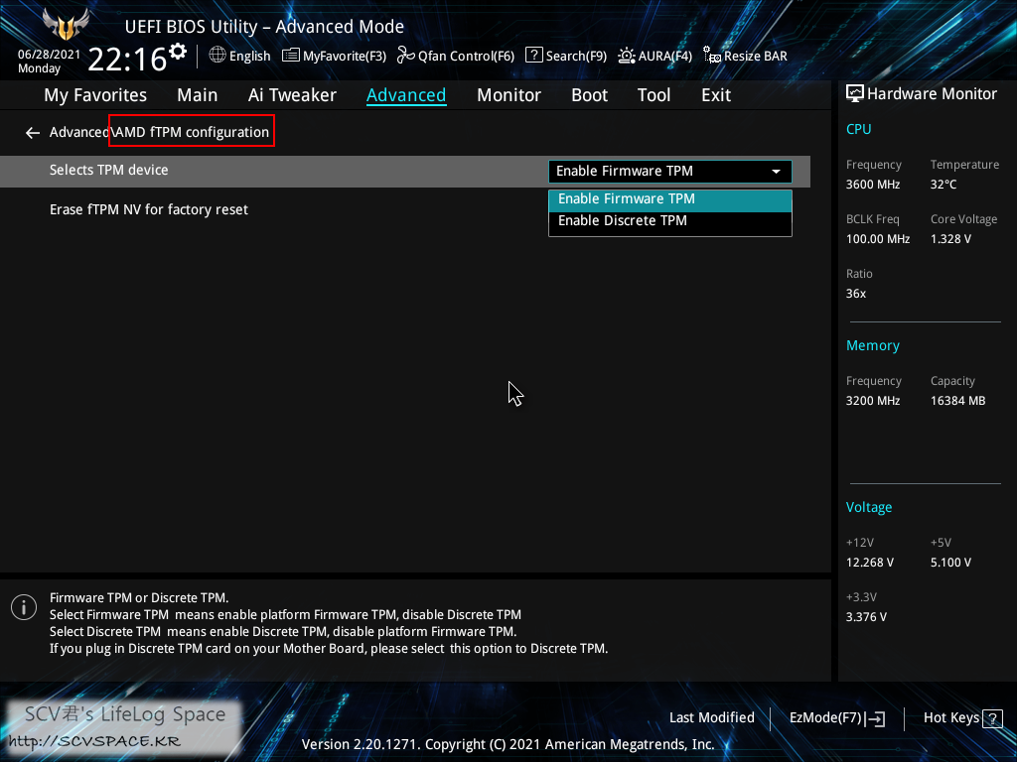Click the AMD fTPM configuration breadcrumb
The width and height of the screenshot is (1017, 762).
(191, 132)
